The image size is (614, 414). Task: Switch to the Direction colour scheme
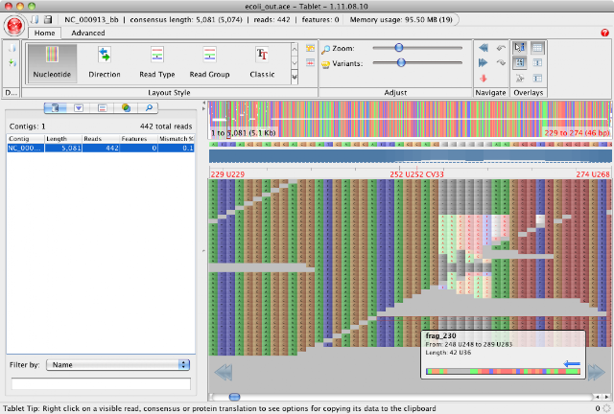click(105, 63)
